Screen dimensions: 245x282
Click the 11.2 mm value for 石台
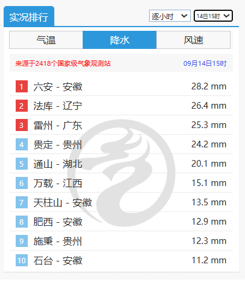tap(209, 260)
